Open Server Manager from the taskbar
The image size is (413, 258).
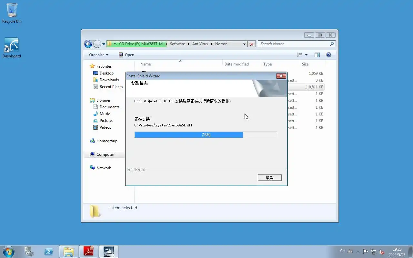pos(29,252)
